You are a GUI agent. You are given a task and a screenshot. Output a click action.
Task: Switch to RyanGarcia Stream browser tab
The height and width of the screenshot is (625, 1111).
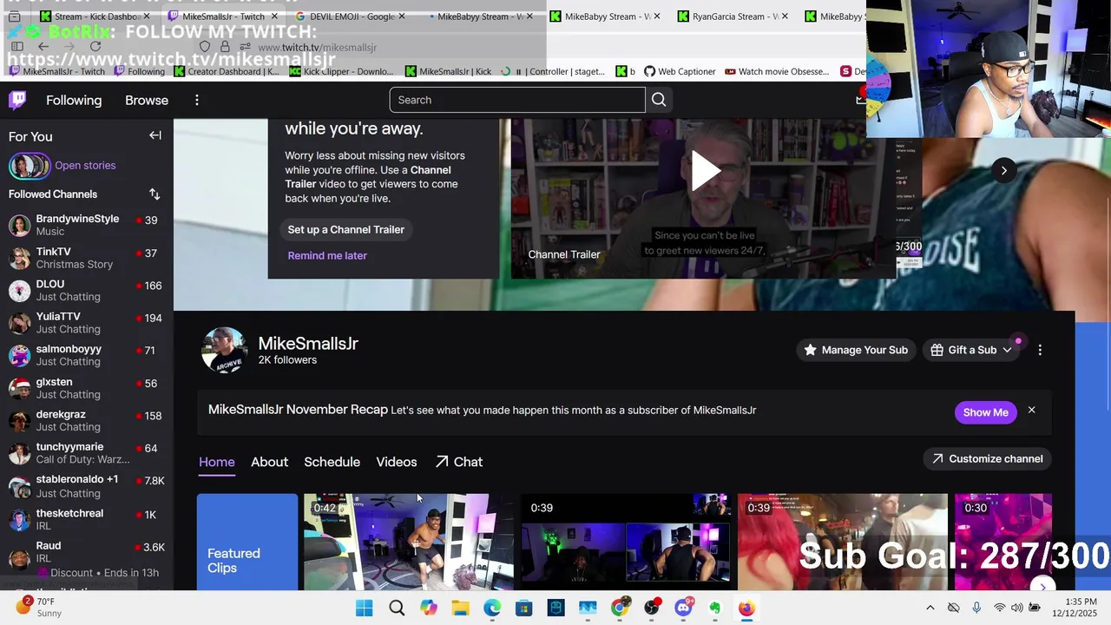point(733,16)
